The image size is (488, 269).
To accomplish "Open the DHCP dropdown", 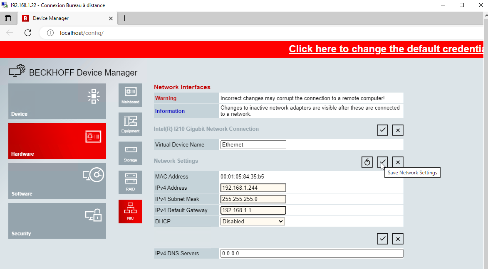I will 253,222.
